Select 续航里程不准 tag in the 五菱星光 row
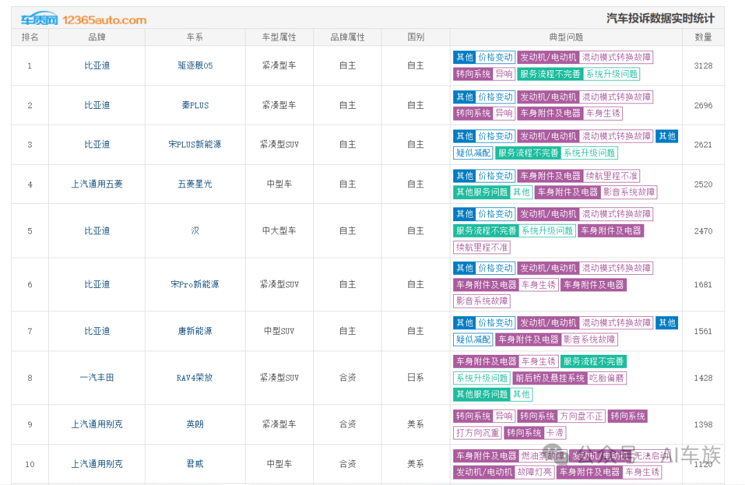745x485 pixels. pyautogui.click(x=611, y=176)
